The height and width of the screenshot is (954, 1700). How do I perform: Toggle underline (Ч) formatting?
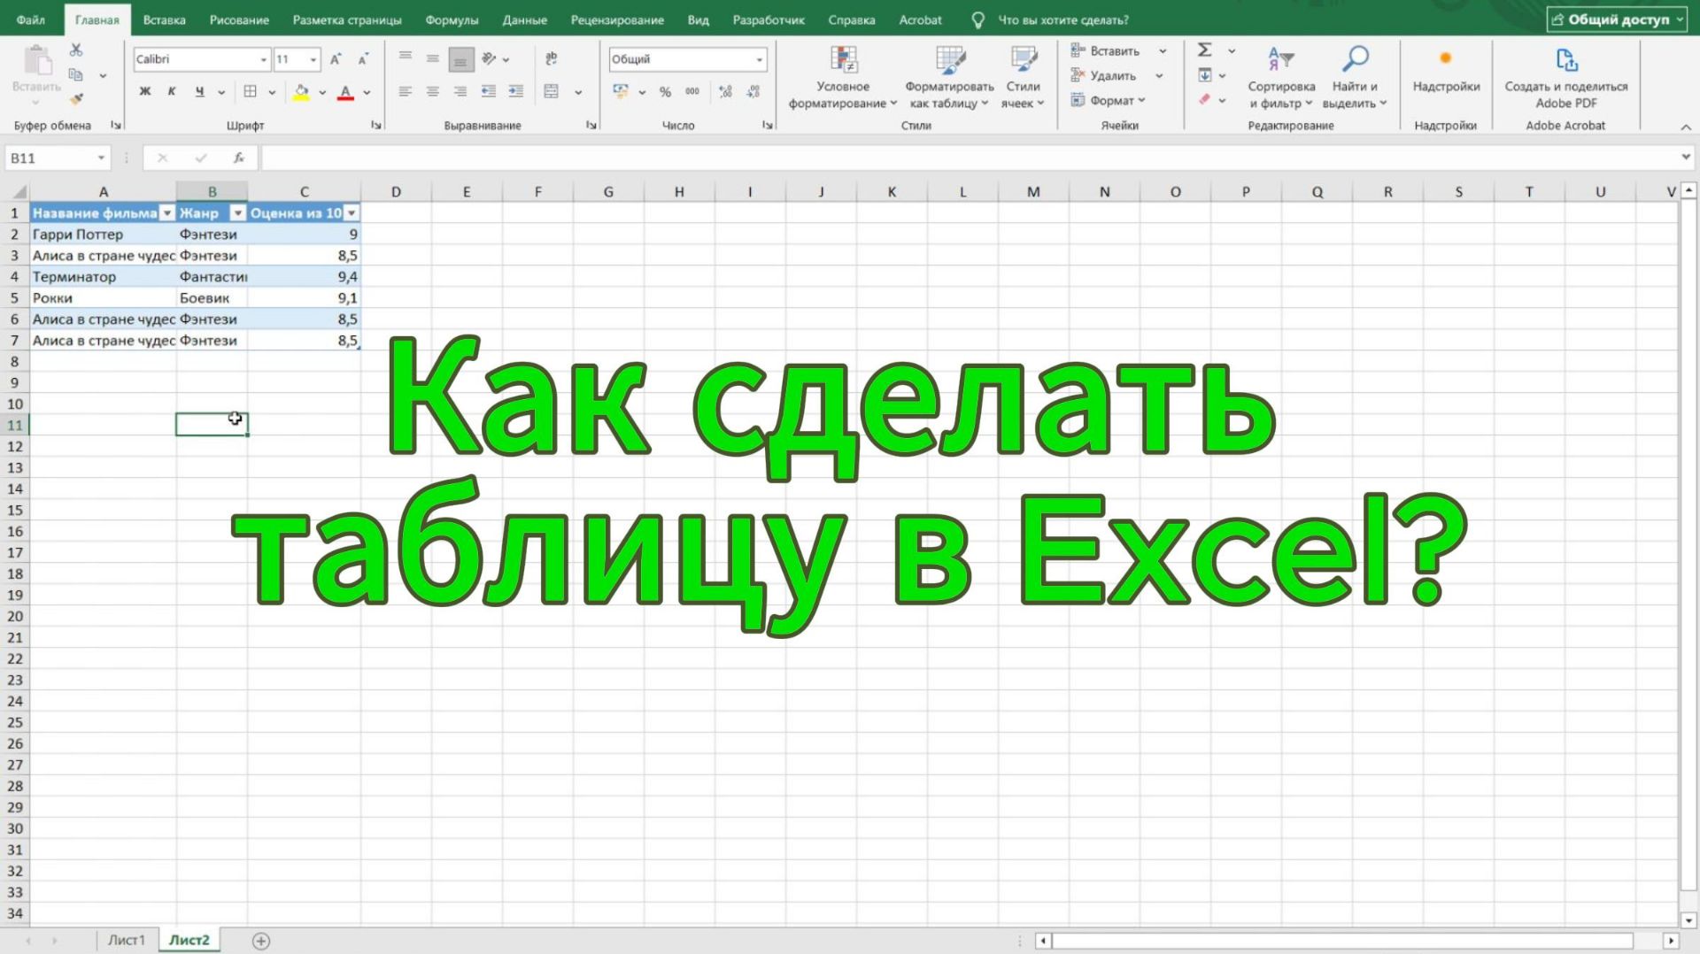pos(199,91)
